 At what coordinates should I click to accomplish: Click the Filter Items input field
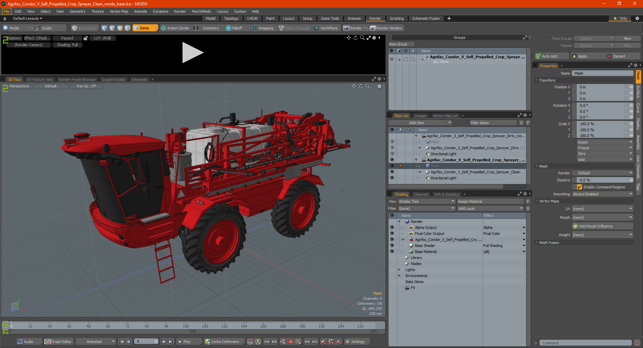pyautogui.click(x=493, y=123)
